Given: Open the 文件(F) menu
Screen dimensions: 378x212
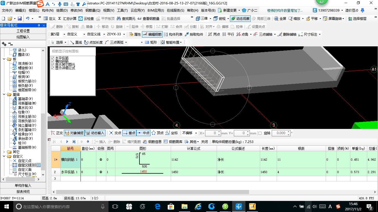Looking at the screenshot, I should (7, 10).
